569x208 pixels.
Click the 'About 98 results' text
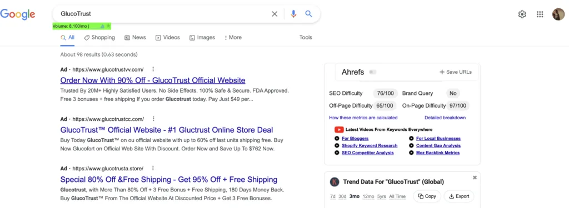click(99, 55)
